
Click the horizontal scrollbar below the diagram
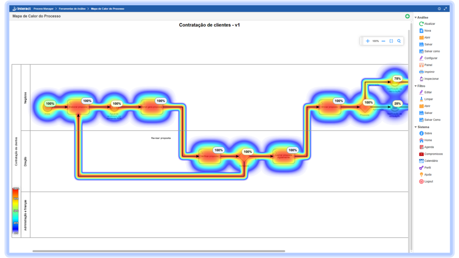[x=159, y=251]
